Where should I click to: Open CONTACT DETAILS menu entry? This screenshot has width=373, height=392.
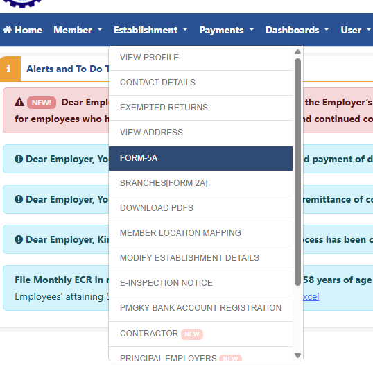[x=200, y=83]
